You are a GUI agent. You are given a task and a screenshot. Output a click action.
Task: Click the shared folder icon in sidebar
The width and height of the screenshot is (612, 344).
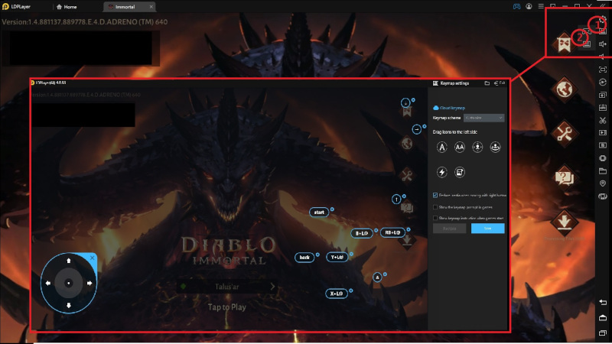point(603,170)
